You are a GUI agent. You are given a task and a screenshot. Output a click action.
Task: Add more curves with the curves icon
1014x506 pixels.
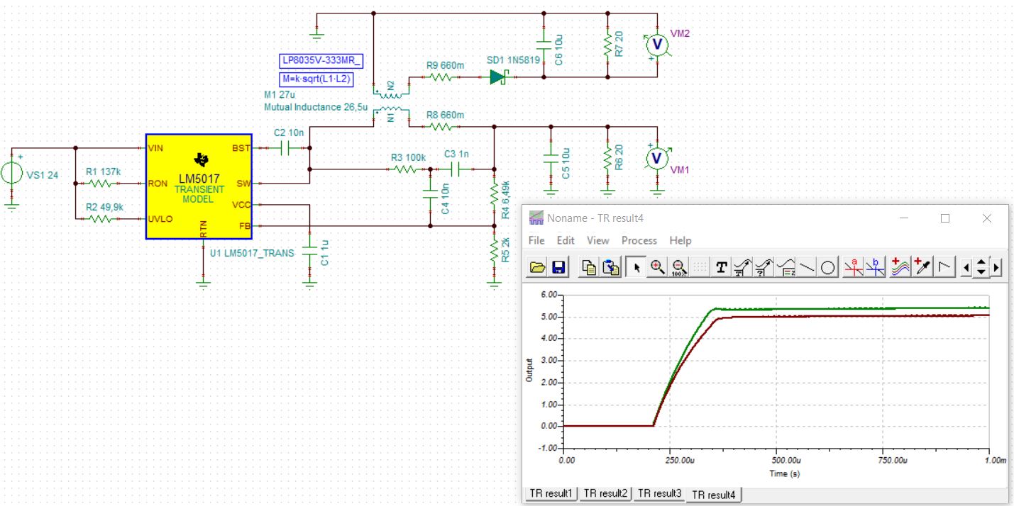coord(900,267)
